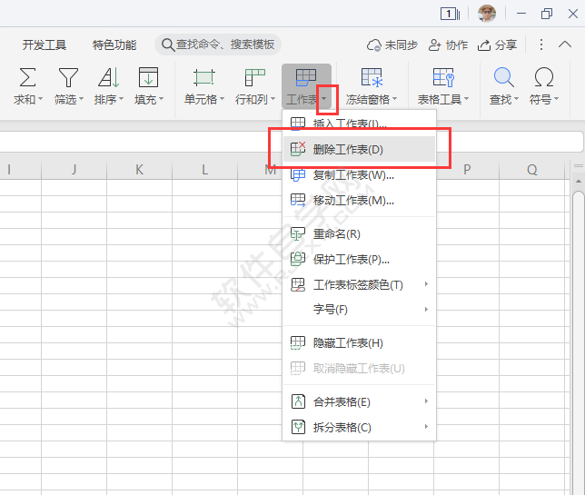Expand the Sum (求和) dropdown arrow
585x495 pixels.
(x=41, y=99)
